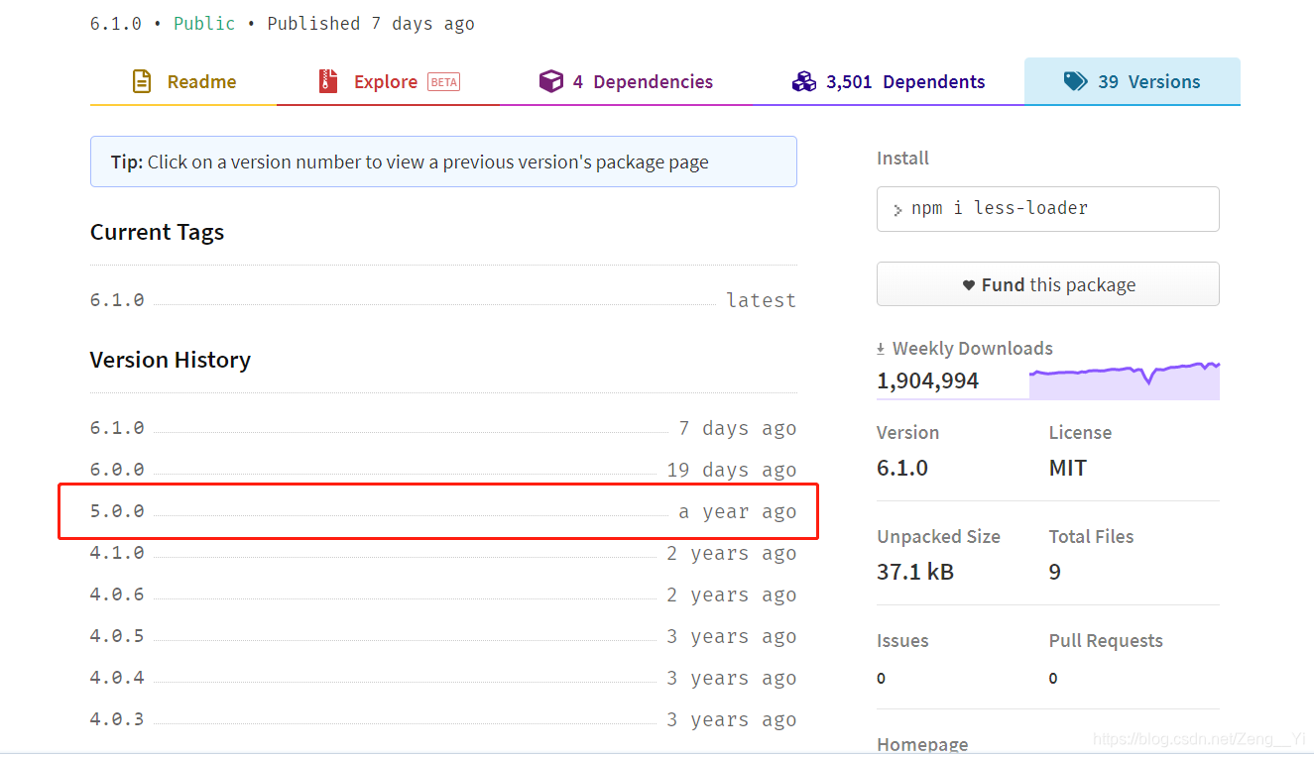Open the Readme tab
1314x757 pixels.
coord(183,82)
